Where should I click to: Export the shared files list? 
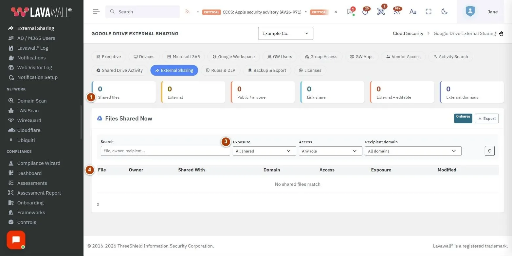[x=487, y=119]
